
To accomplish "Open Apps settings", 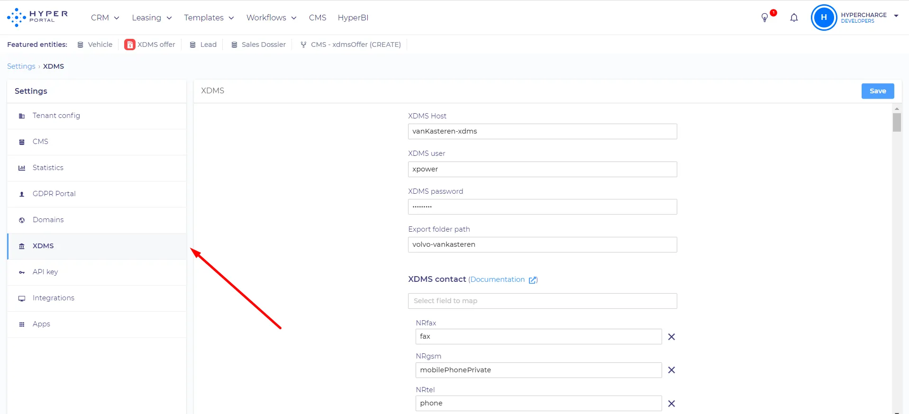I will click(x=97, y=324).
